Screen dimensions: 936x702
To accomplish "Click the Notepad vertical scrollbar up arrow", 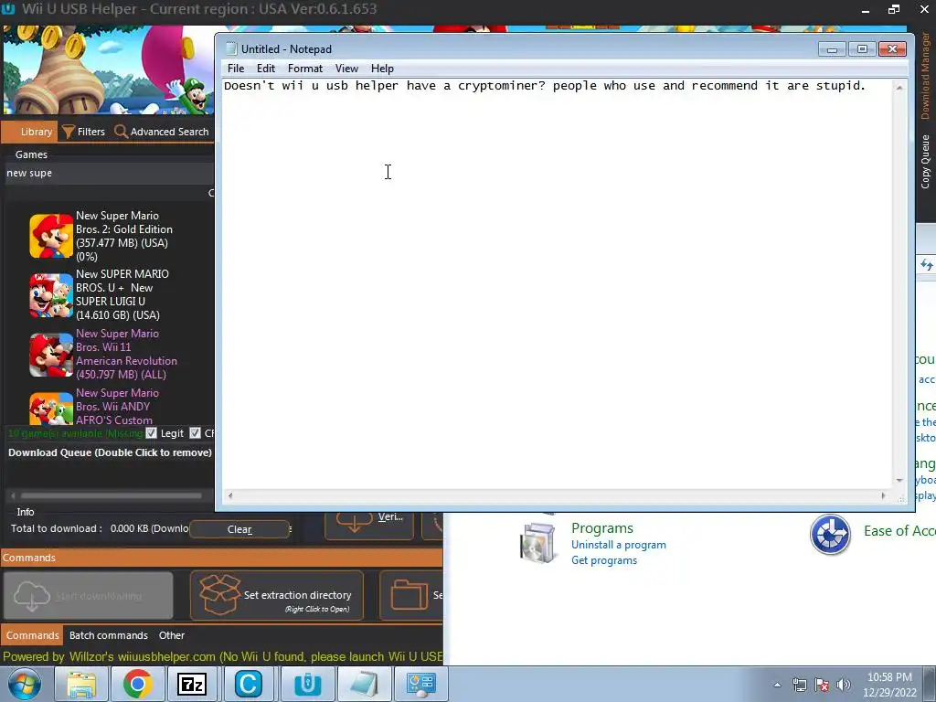I will 899,87.
